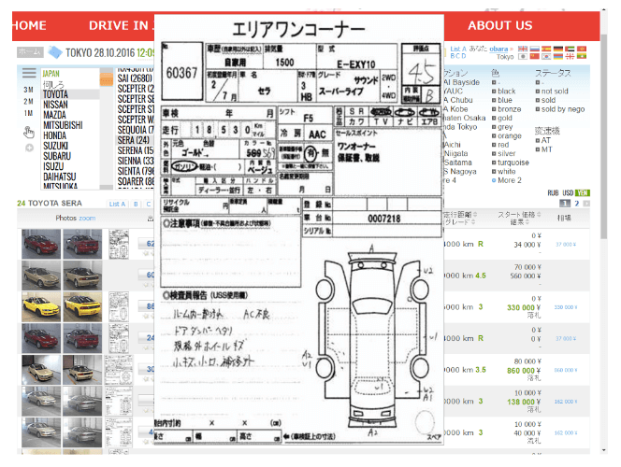Check the 'not sold' status filter
Screen dimensions: 621x467
[538, 92]
